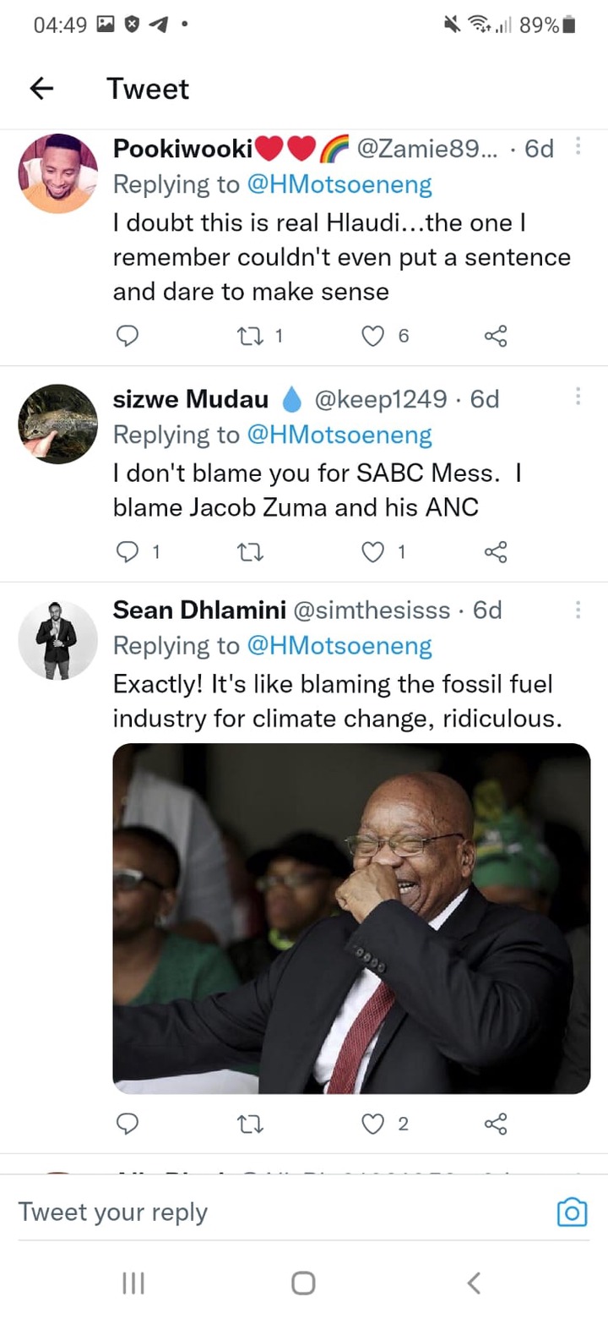Like Sean Dhlamini's tweet with 2 likes
The image size is (608, 1319).
372,1124
